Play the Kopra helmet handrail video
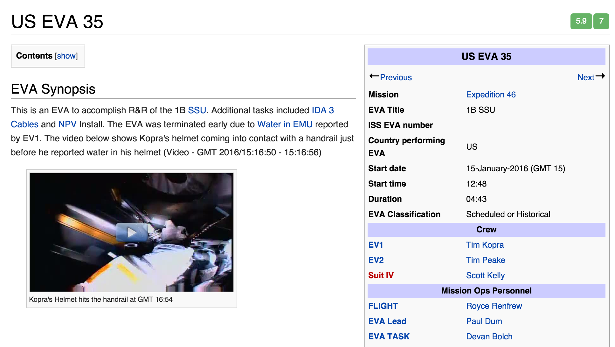 [132, 232]
